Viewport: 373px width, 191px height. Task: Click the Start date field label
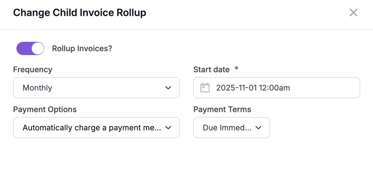[211, 69]
